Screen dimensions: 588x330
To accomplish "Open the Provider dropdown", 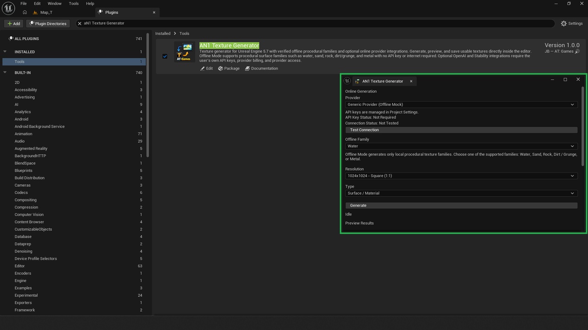I will point(461,104).
